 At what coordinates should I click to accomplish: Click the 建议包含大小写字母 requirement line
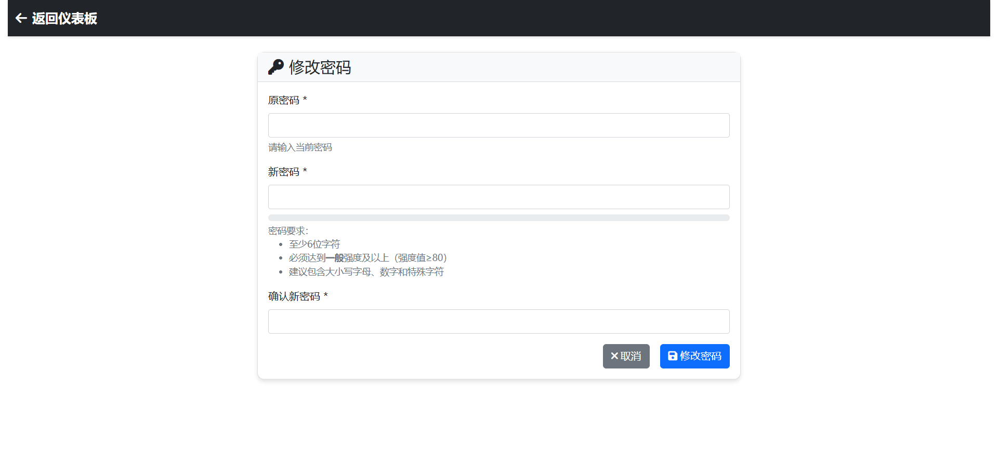(x=366, y=272)
